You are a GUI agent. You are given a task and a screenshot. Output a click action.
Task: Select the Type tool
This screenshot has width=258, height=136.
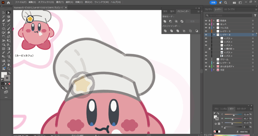click(x=4, y=25)
